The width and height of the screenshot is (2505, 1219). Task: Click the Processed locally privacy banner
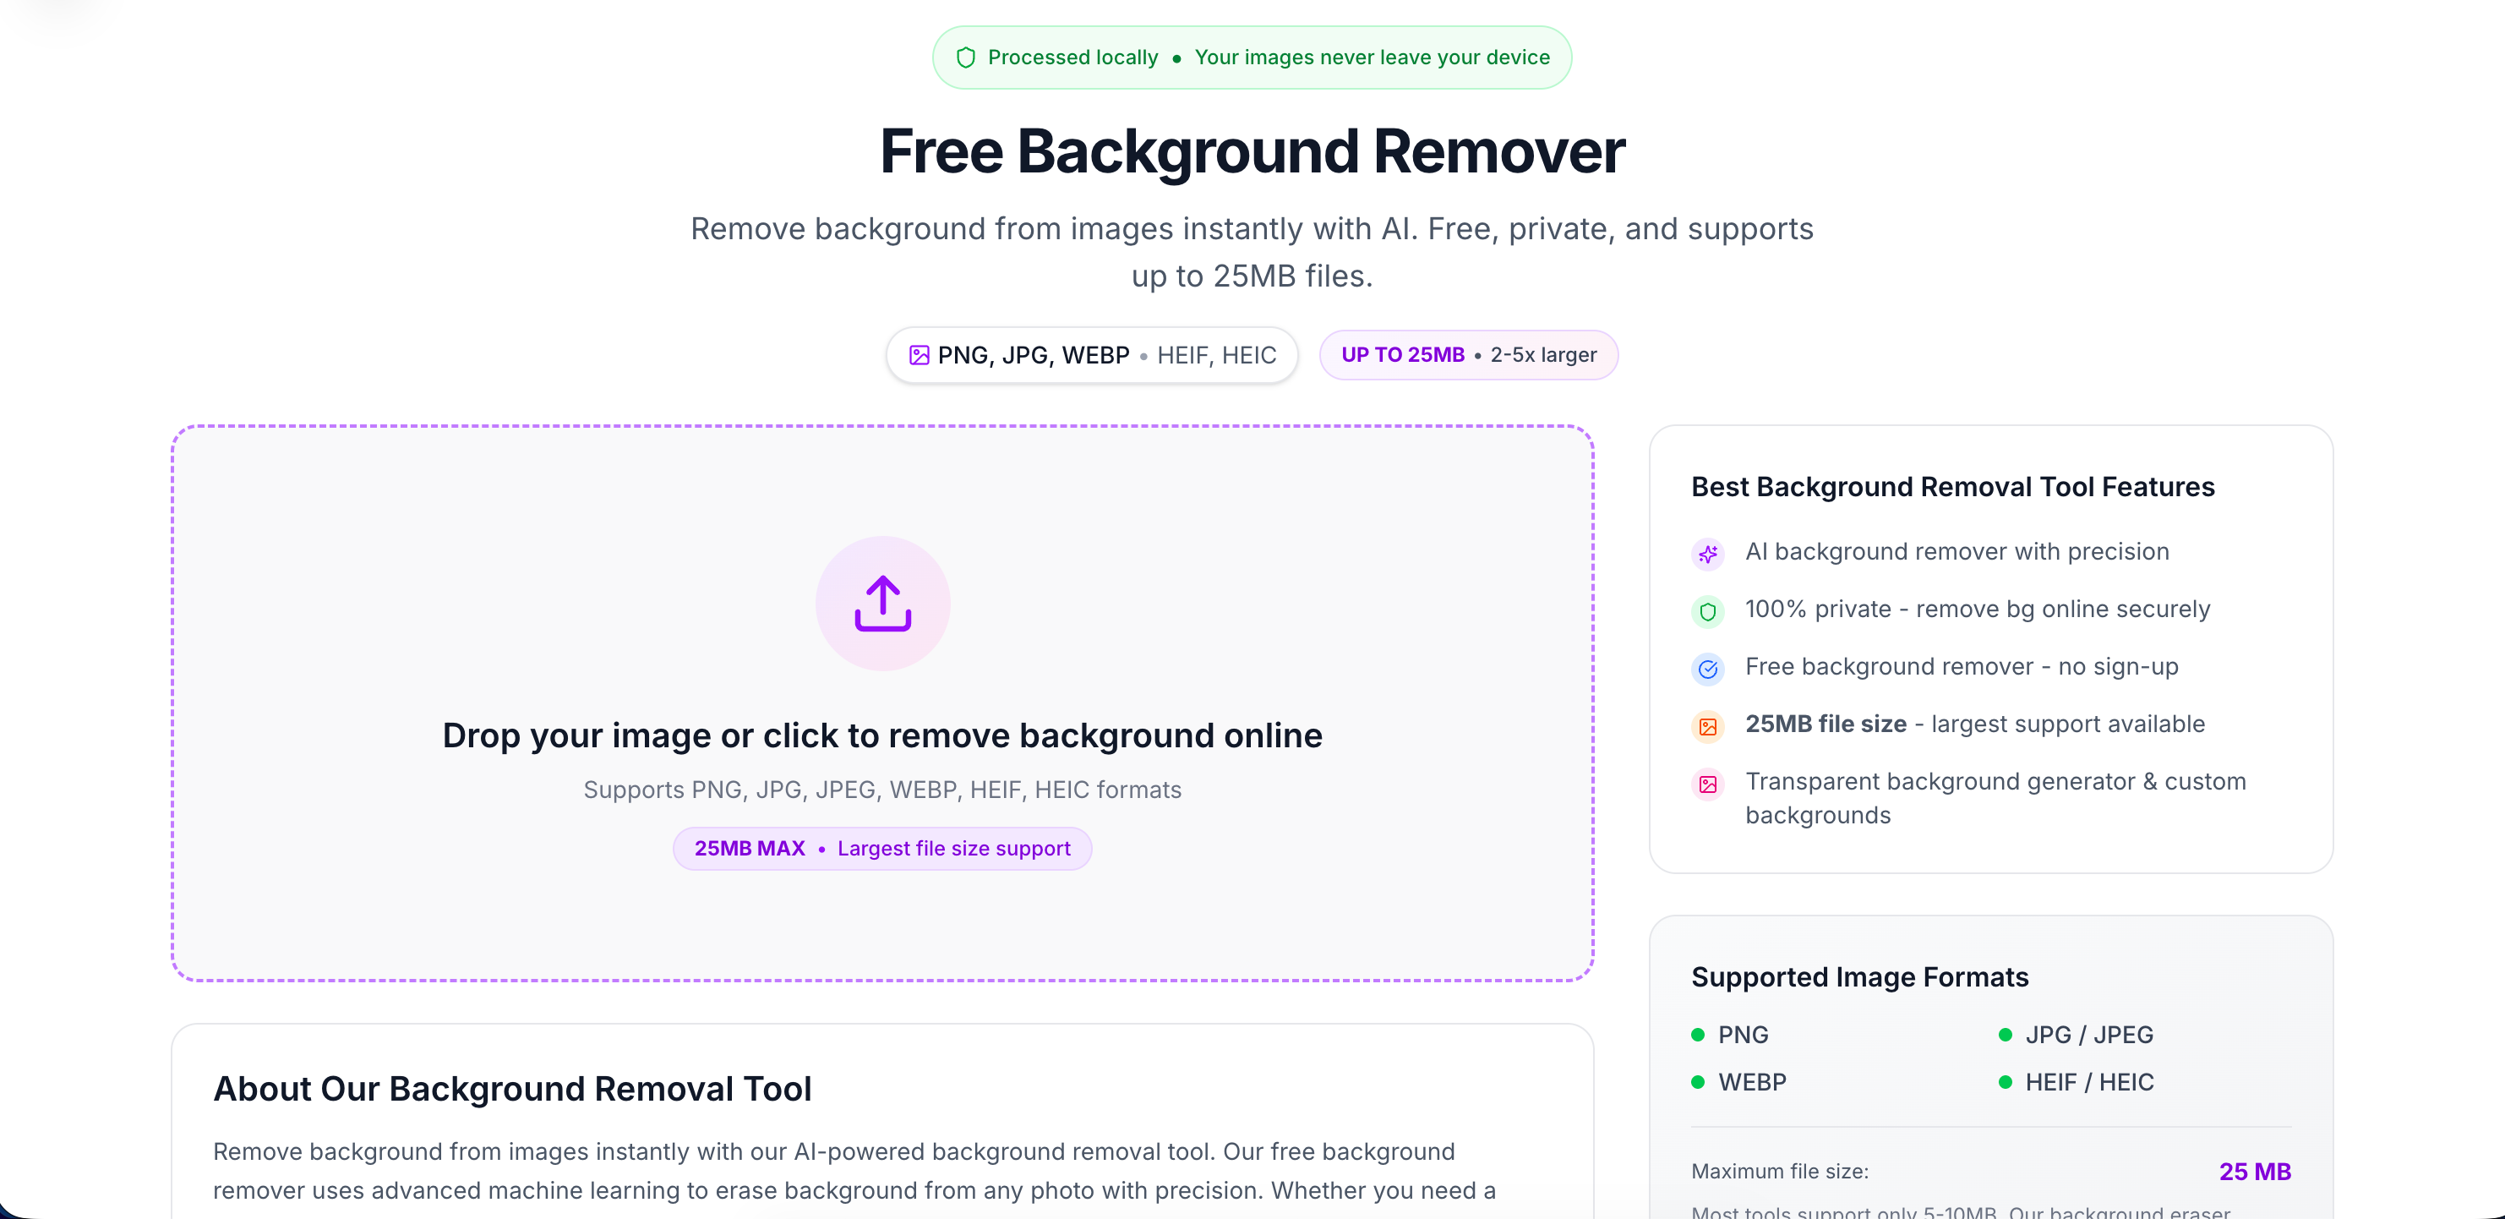[x=1251, y=57]
